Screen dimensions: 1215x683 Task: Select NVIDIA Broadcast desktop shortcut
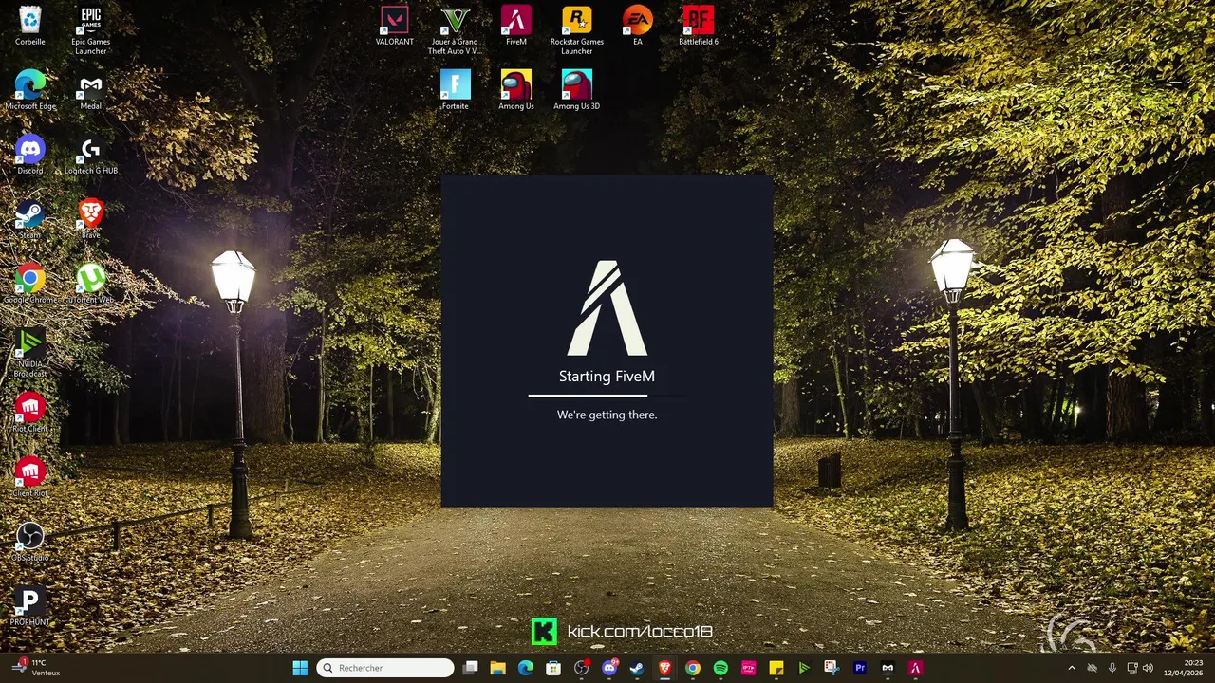[x=30, y=353]
